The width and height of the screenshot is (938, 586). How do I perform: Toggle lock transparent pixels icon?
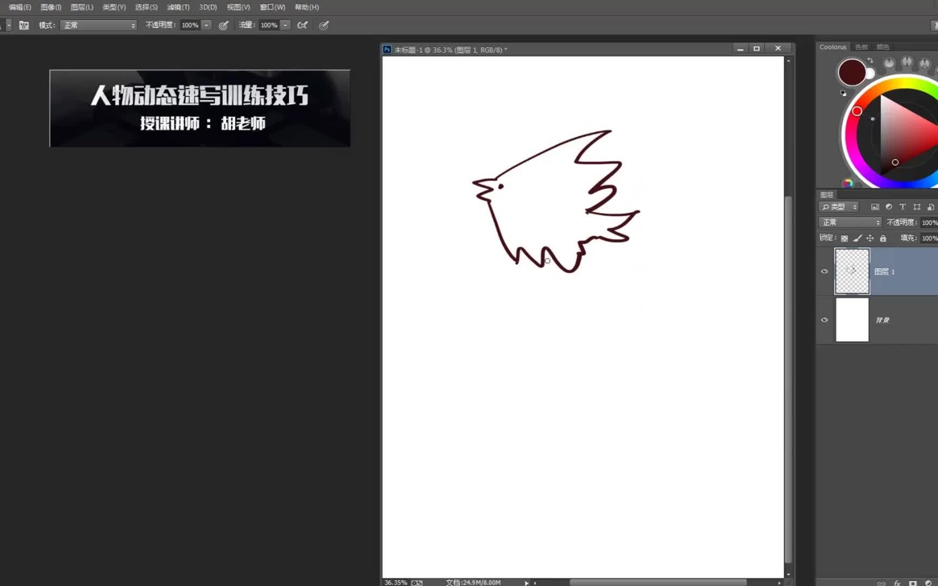point(844,238)
